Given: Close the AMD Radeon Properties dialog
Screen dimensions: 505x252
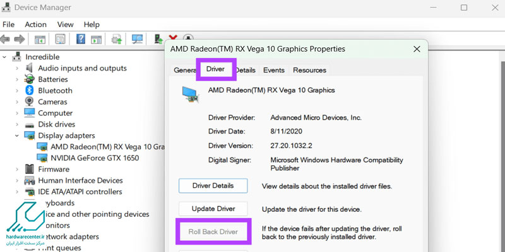Looking at the screenshot, I should point(417,49).
